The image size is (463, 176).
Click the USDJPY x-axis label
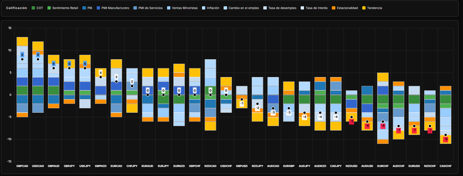(85, 166)
